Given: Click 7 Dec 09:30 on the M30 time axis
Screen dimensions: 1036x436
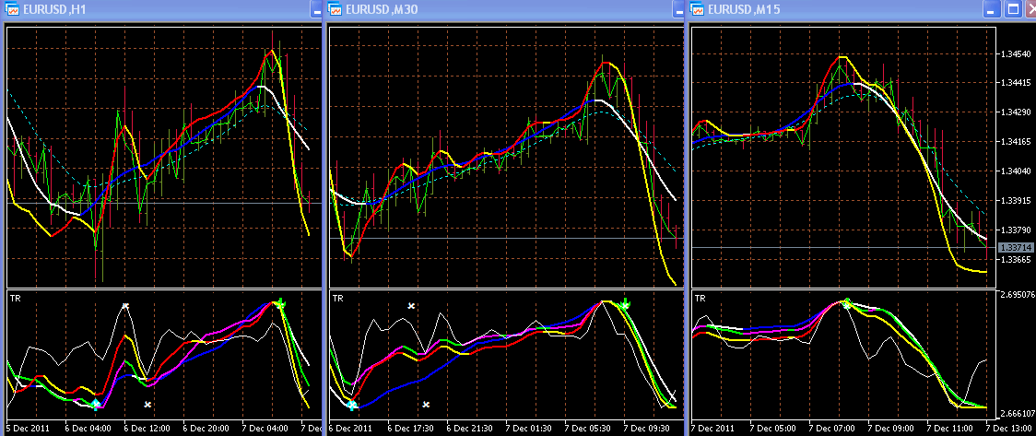Looking at the screenshot, I should tap(647, 428).
